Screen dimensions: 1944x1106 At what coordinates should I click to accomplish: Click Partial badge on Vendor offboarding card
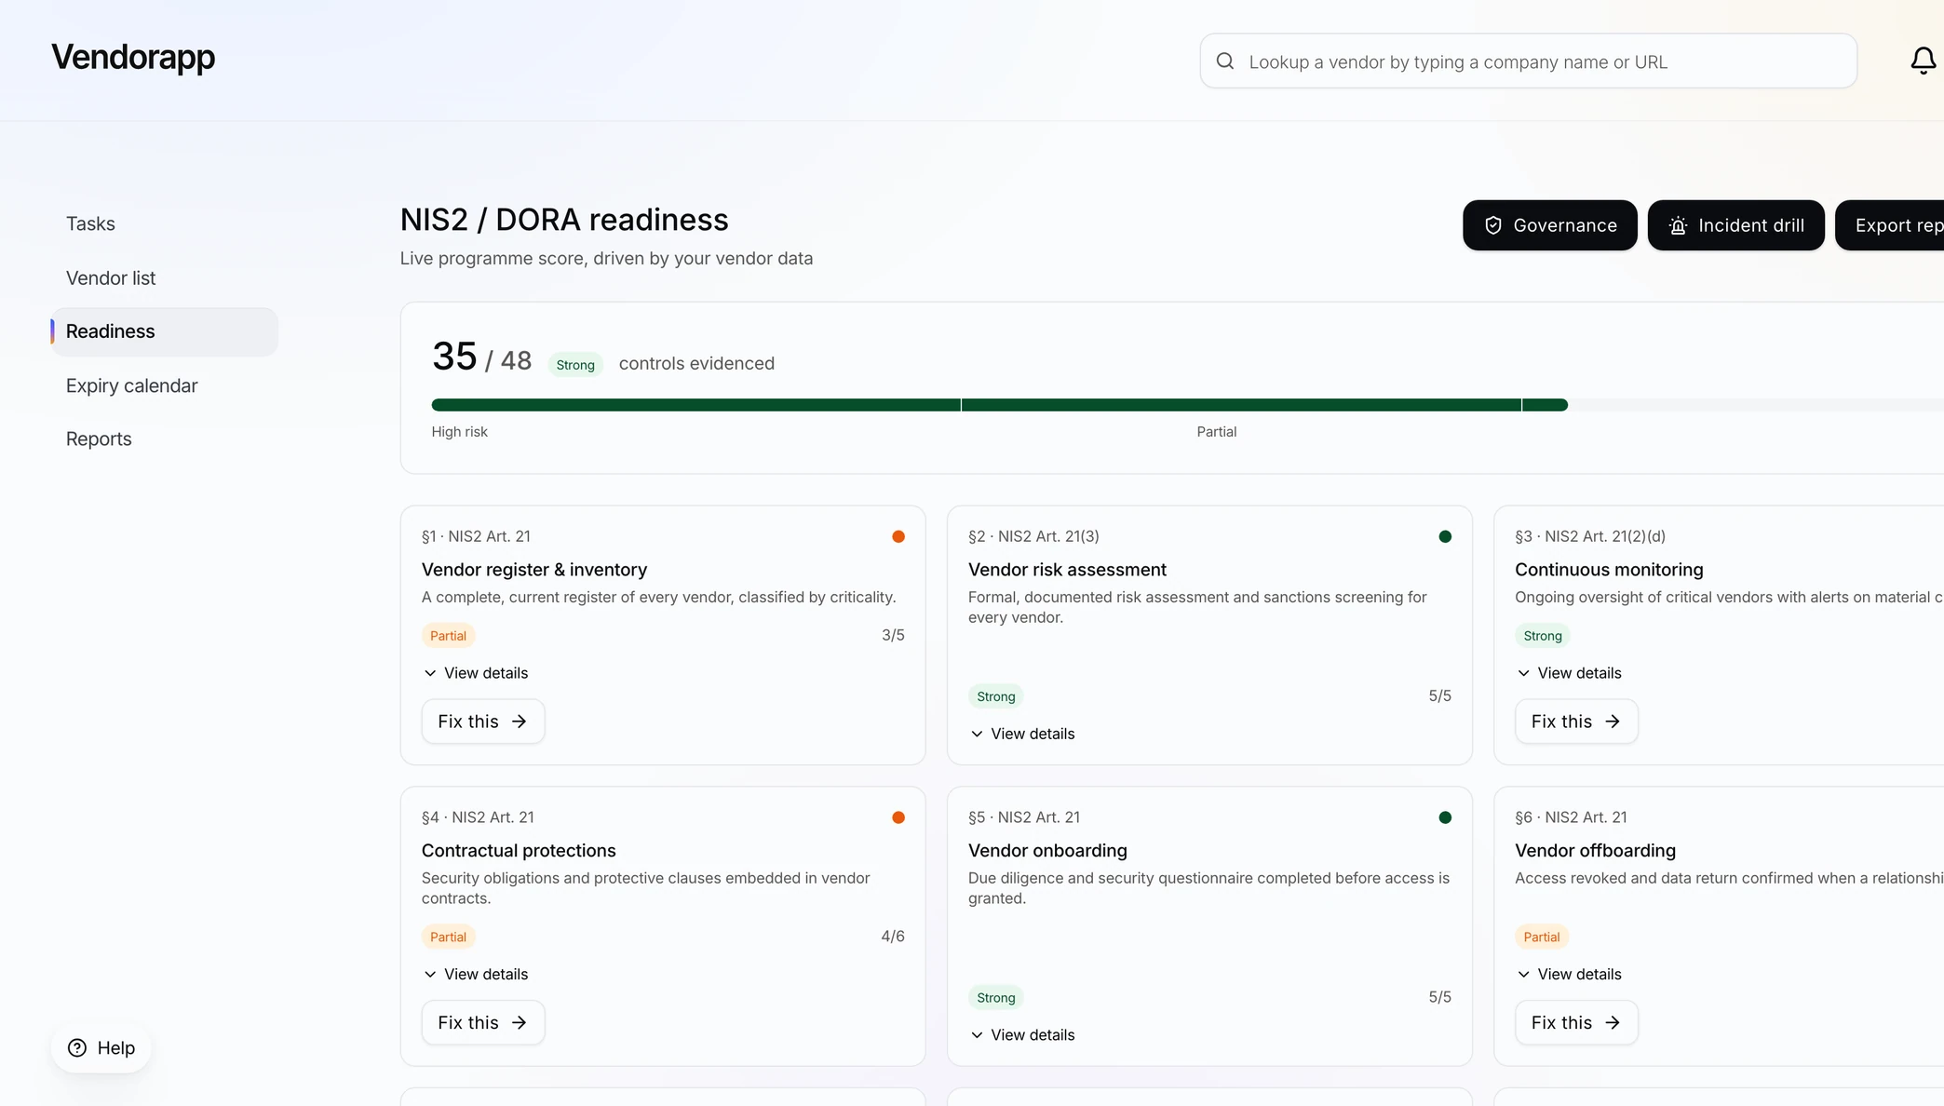pyautogui.click(x=1541, y=937)
